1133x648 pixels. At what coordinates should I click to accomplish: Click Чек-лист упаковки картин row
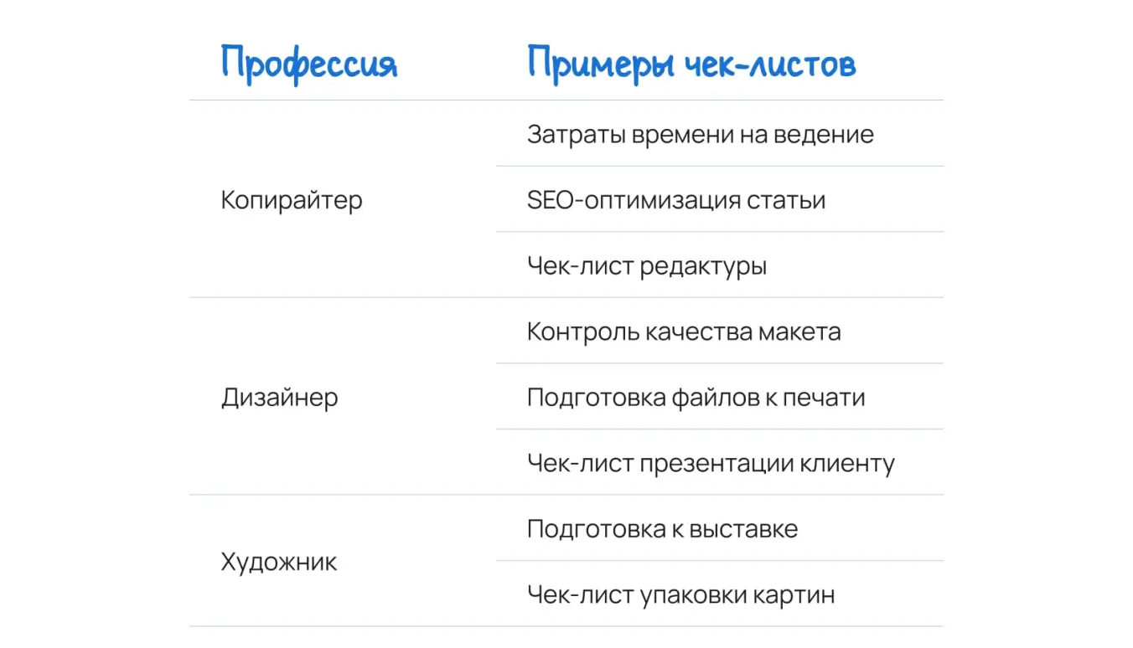[x=720, y=594]
